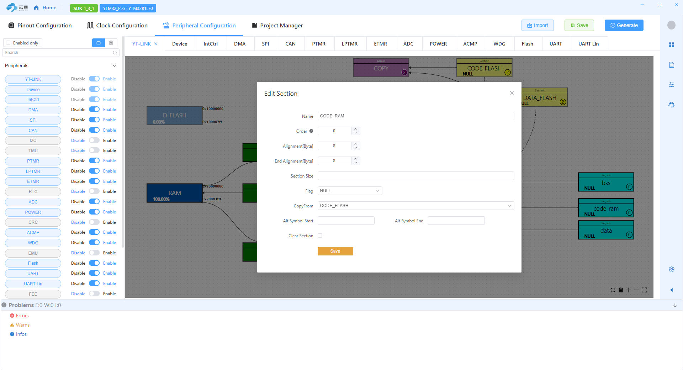This screenshot has height=370, width=683.
Task: Check the Clear Section checkbox
Action: [x=320, y=236]
